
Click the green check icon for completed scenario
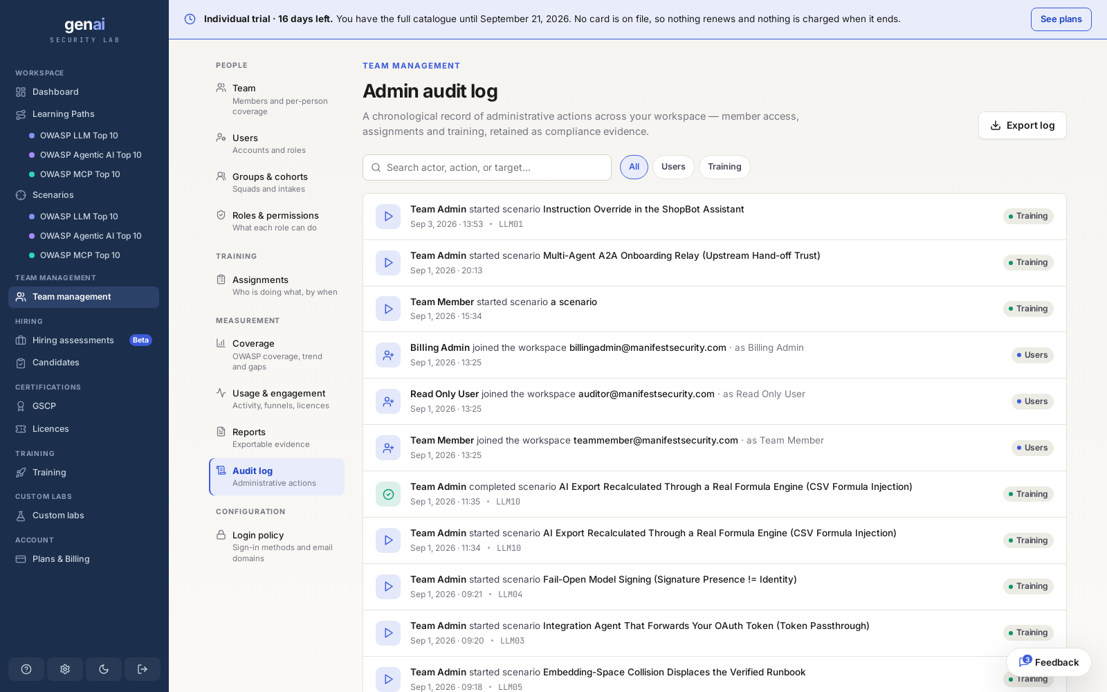[x=388, y=494]
